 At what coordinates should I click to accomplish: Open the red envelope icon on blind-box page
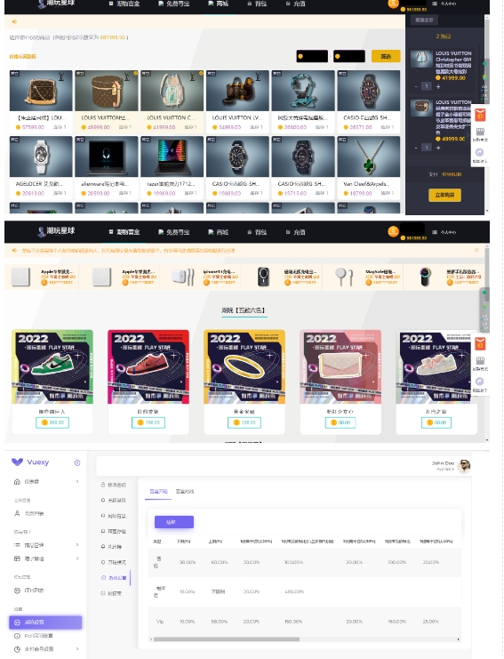[x=480, y=344]
